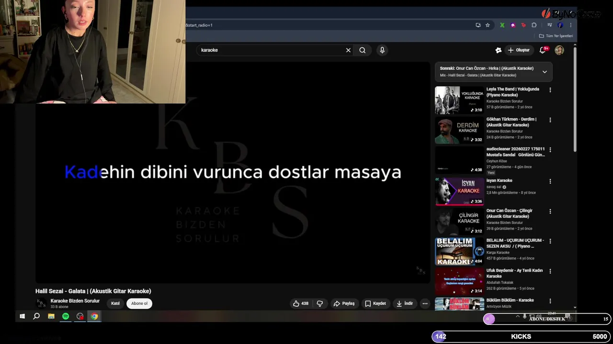Subscribe with the Abone ol button
This screenshot has height=344, width=613.
(x=139, y=303)
